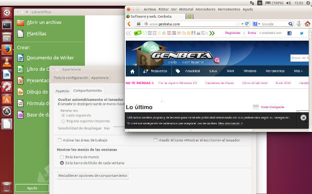Reload the genbeta page in Firefox
The height and width of the screenshot is (194, 312).
click(x=247, y=24)
